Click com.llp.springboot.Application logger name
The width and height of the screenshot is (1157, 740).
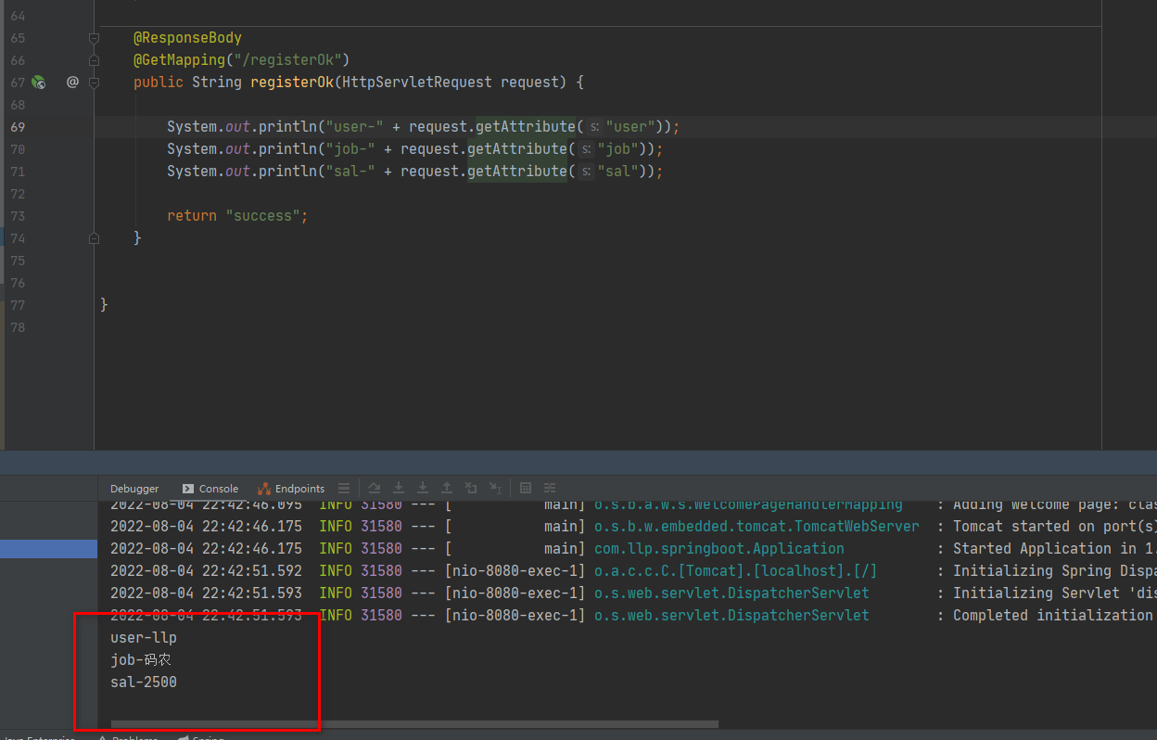click(x=719, y=549)
